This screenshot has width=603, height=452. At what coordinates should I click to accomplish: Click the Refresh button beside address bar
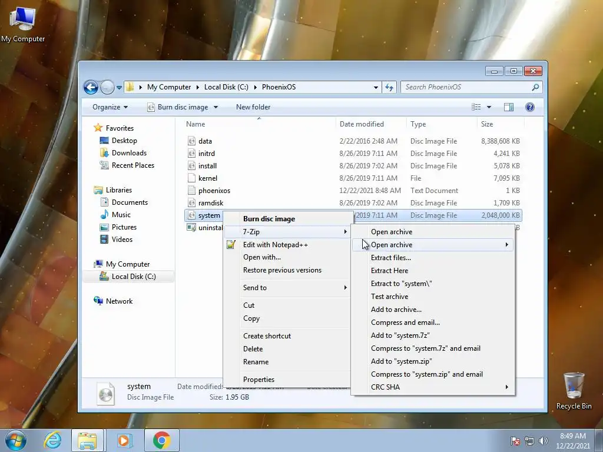[x=389, y=87]
